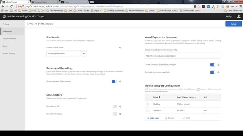Open the Chrome hamburger menu

tap(240, 6)
